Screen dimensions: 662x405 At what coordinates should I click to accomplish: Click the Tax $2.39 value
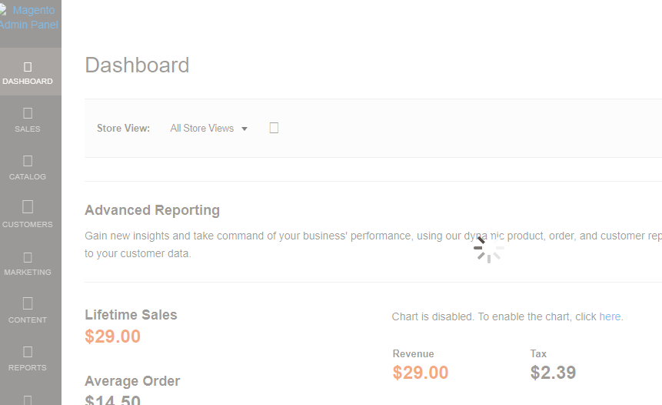[x=553, y=373]
